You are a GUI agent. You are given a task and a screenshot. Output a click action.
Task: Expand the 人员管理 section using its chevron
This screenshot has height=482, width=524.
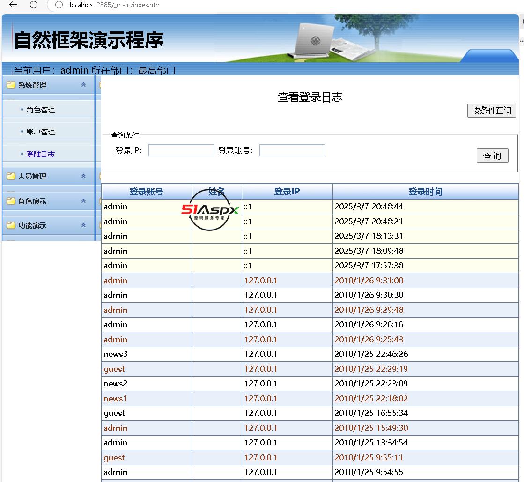[x=83, y=176]
